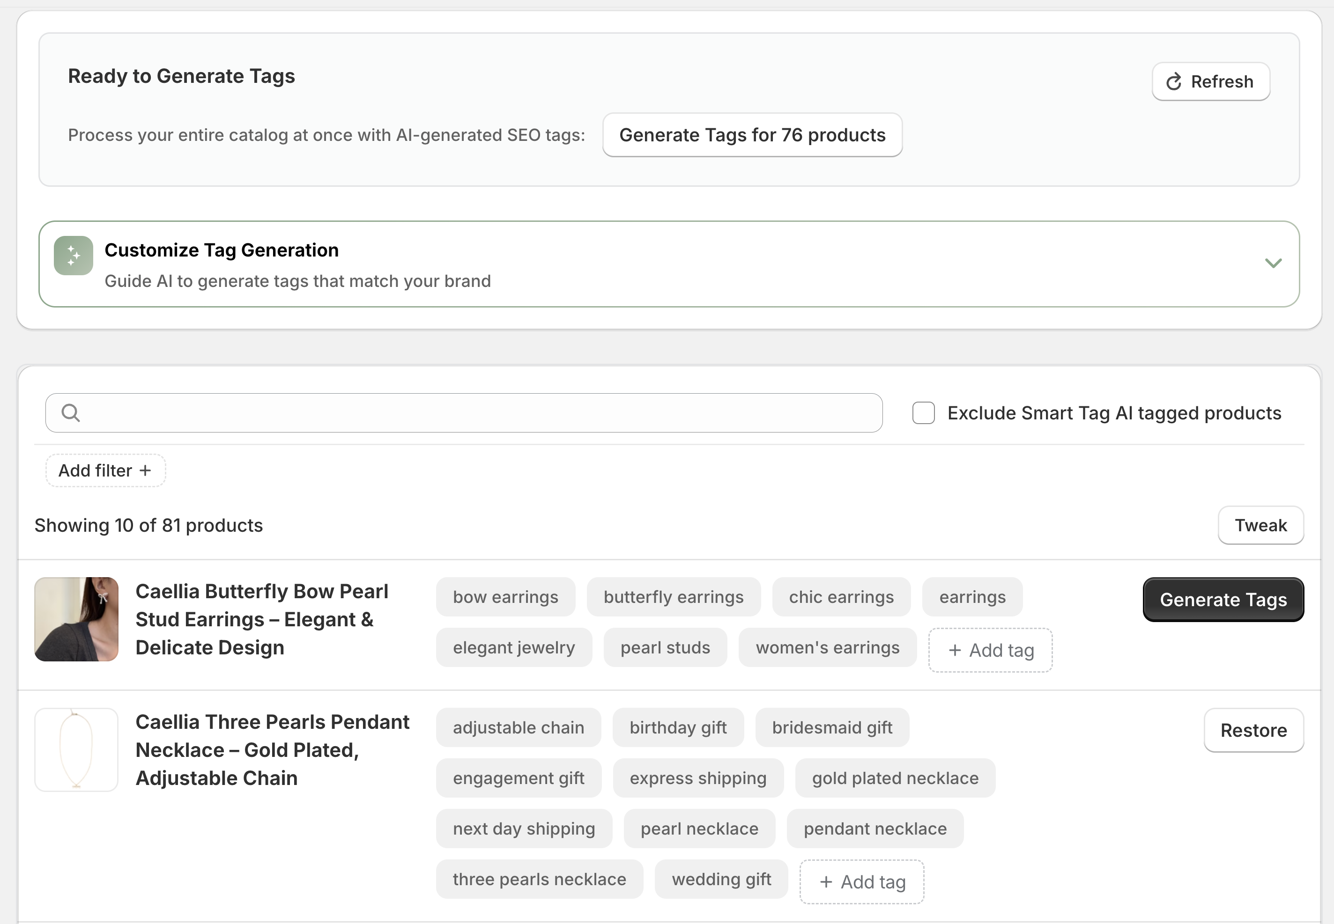Restore tags for Three Pearls Pendant Necklace

coord(1254,731)
